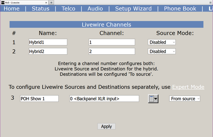
Task: Click the POH Show 1 name field
Action: (x=39, y=98)
